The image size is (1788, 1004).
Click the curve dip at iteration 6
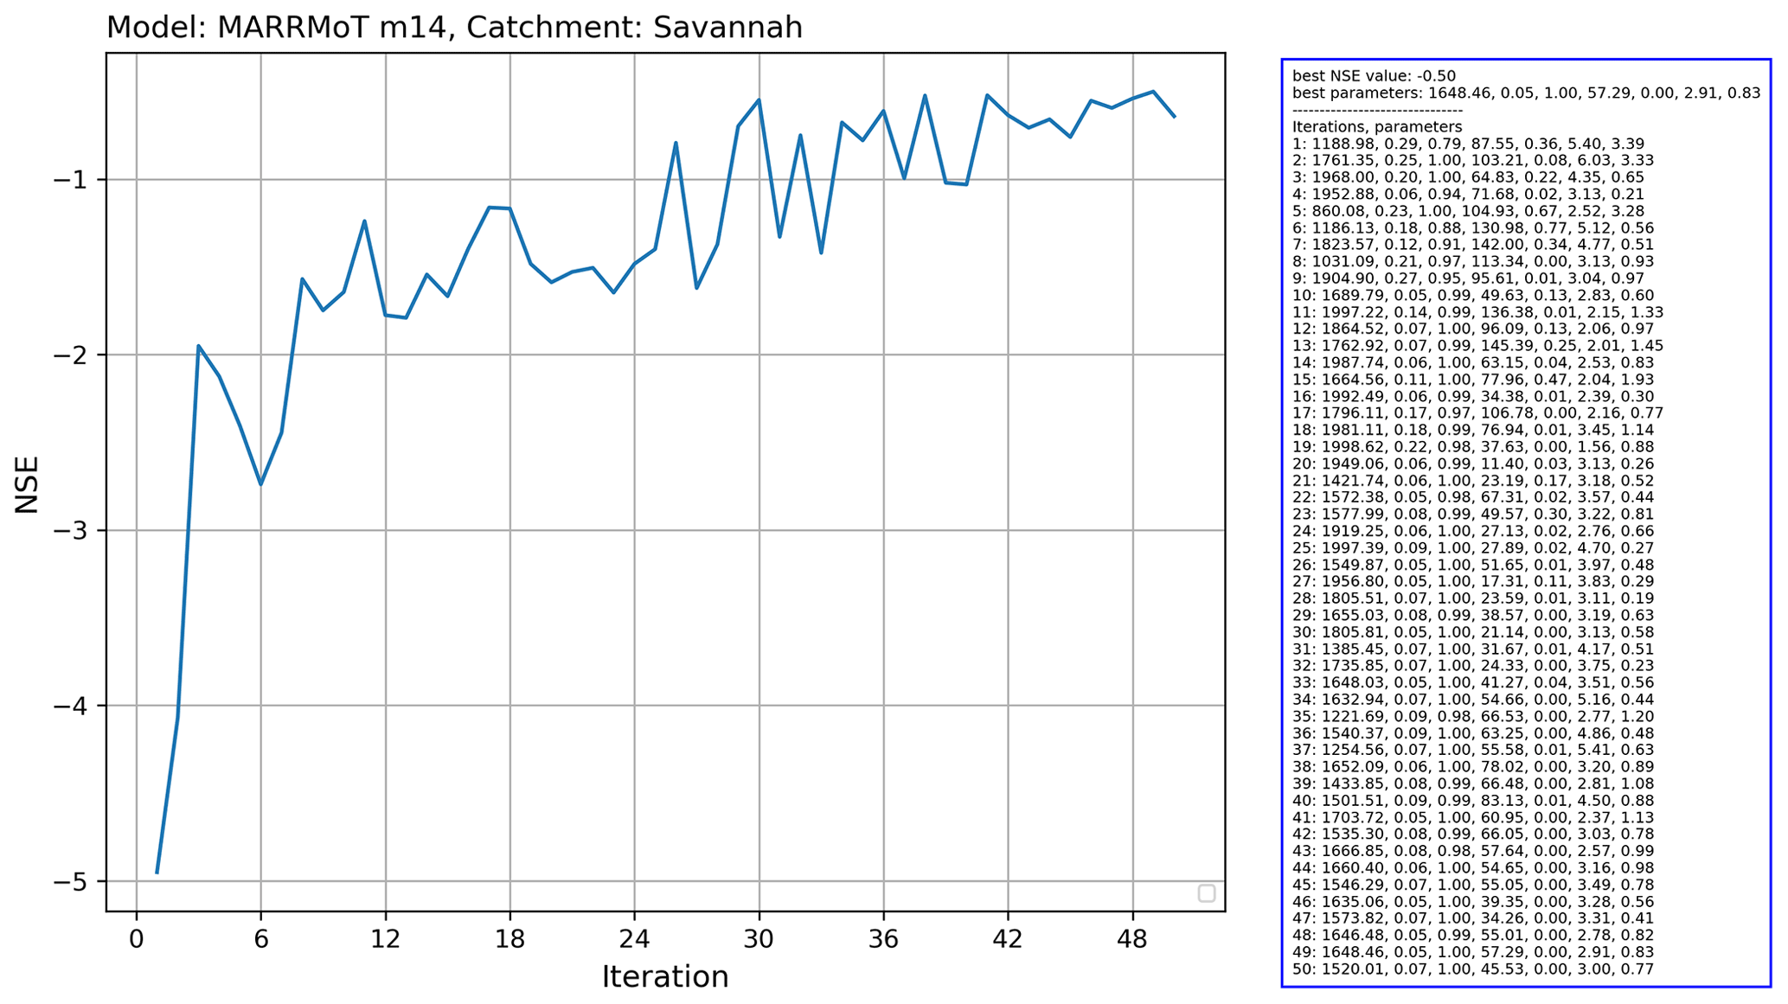pyautogui.click(x=260, y=483)
